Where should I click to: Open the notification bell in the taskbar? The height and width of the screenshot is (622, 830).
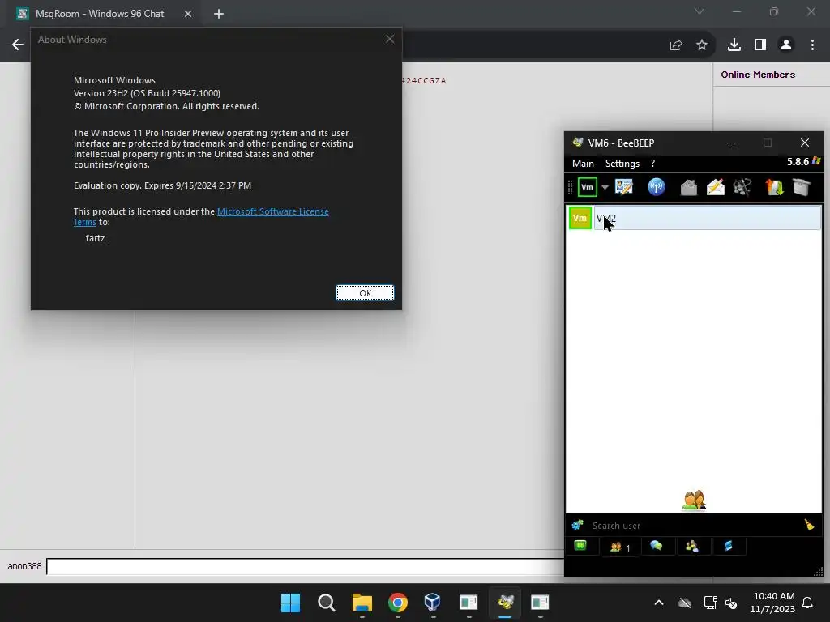coord(808,603)
